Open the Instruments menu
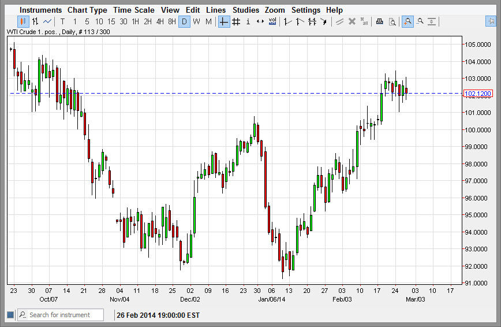The height and width of the screenshot is (327, 501). 40,10
